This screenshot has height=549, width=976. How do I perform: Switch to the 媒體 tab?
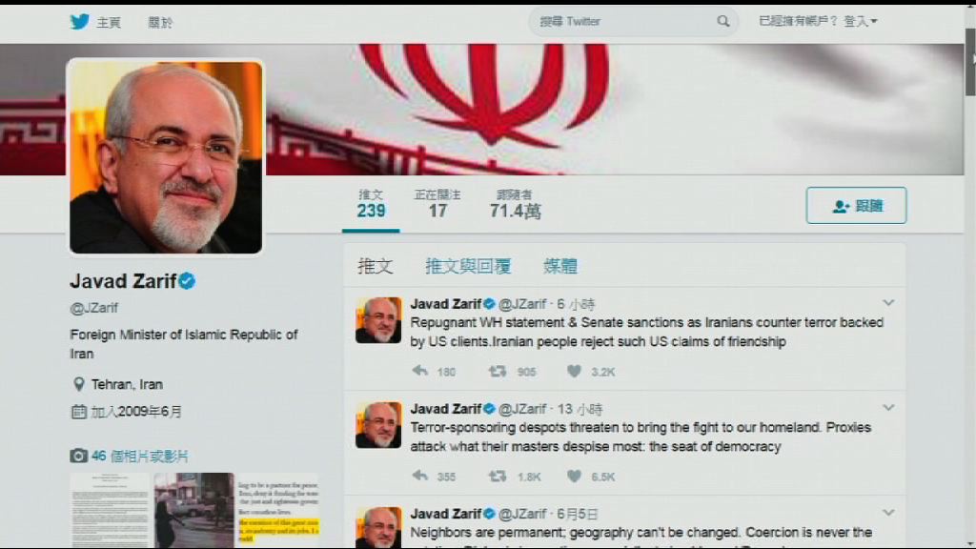coord(560,266)
